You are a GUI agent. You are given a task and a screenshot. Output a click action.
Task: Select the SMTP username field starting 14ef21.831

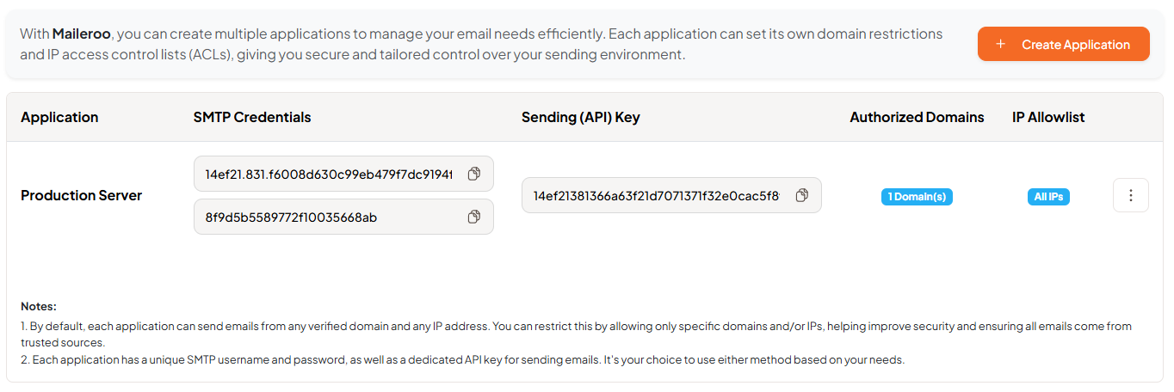point(328,174)
